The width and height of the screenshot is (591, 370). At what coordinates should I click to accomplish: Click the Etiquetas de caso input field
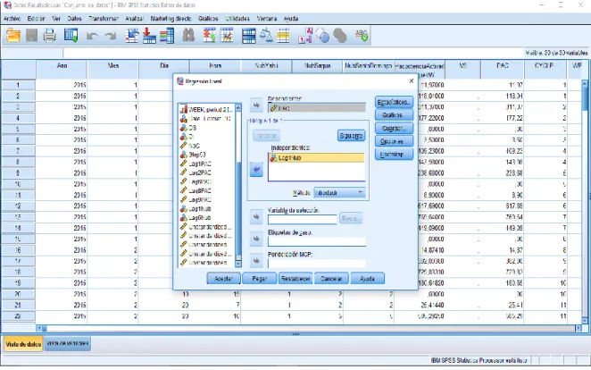click(x=317, y=241)
